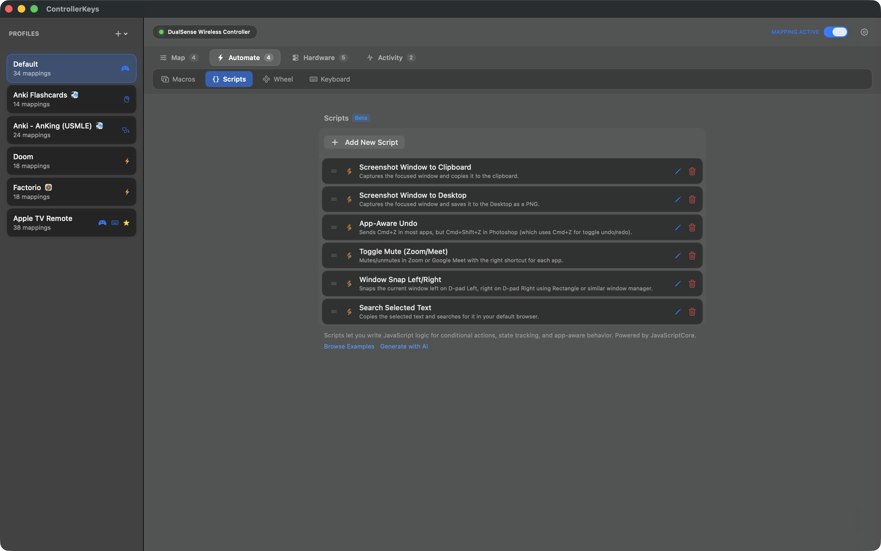The height and width of the screenshot is (551, 881).
Task: Open Generate with AI link
Action: [x=404, y=346]
